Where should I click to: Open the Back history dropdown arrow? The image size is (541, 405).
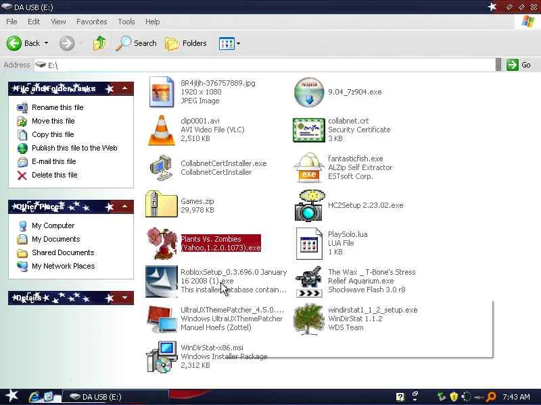[46, 43]
